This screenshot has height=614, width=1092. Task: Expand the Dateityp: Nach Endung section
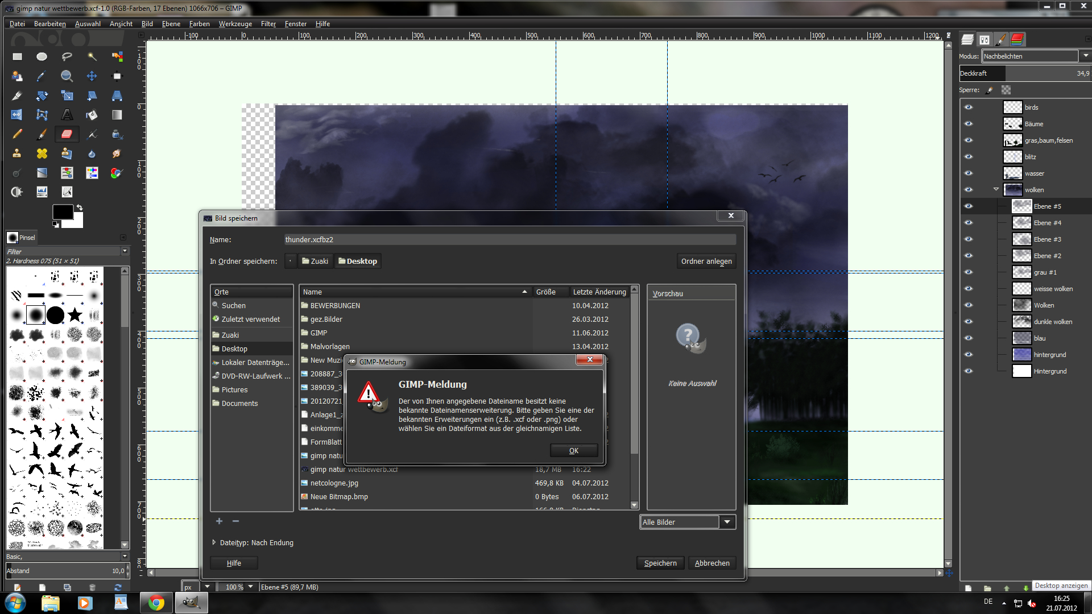pyautogui.click(x=214, y=542)
